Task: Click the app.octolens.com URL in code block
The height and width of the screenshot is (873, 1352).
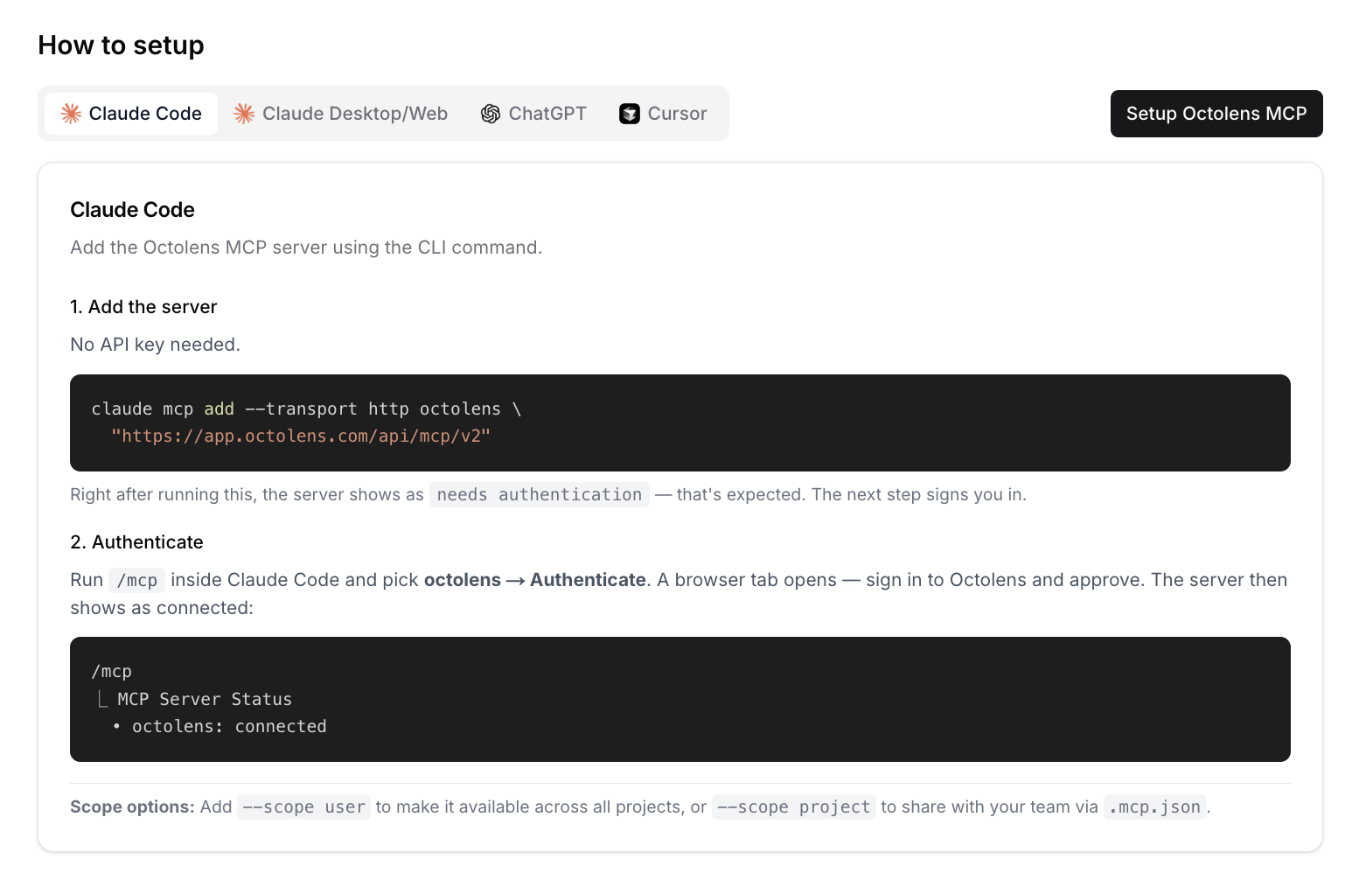Action: pyautogui.click(x=301, y=436)
